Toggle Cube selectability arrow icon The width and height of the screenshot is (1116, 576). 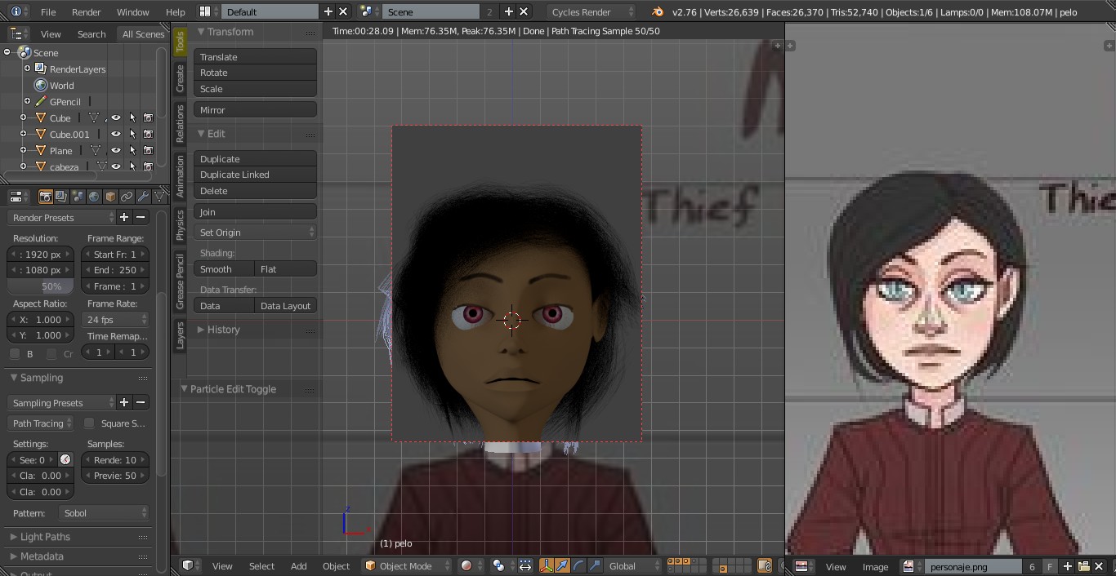click(132, 118)
